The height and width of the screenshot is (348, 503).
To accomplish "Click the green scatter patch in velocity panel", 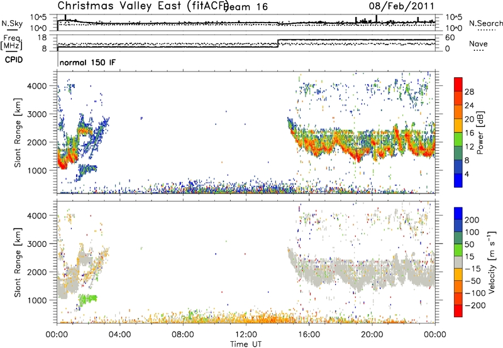I will pos(87,300).
